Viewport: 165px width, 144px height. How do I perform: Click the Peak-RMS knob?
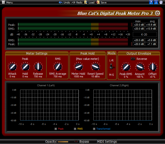click(x=126, y=67)
